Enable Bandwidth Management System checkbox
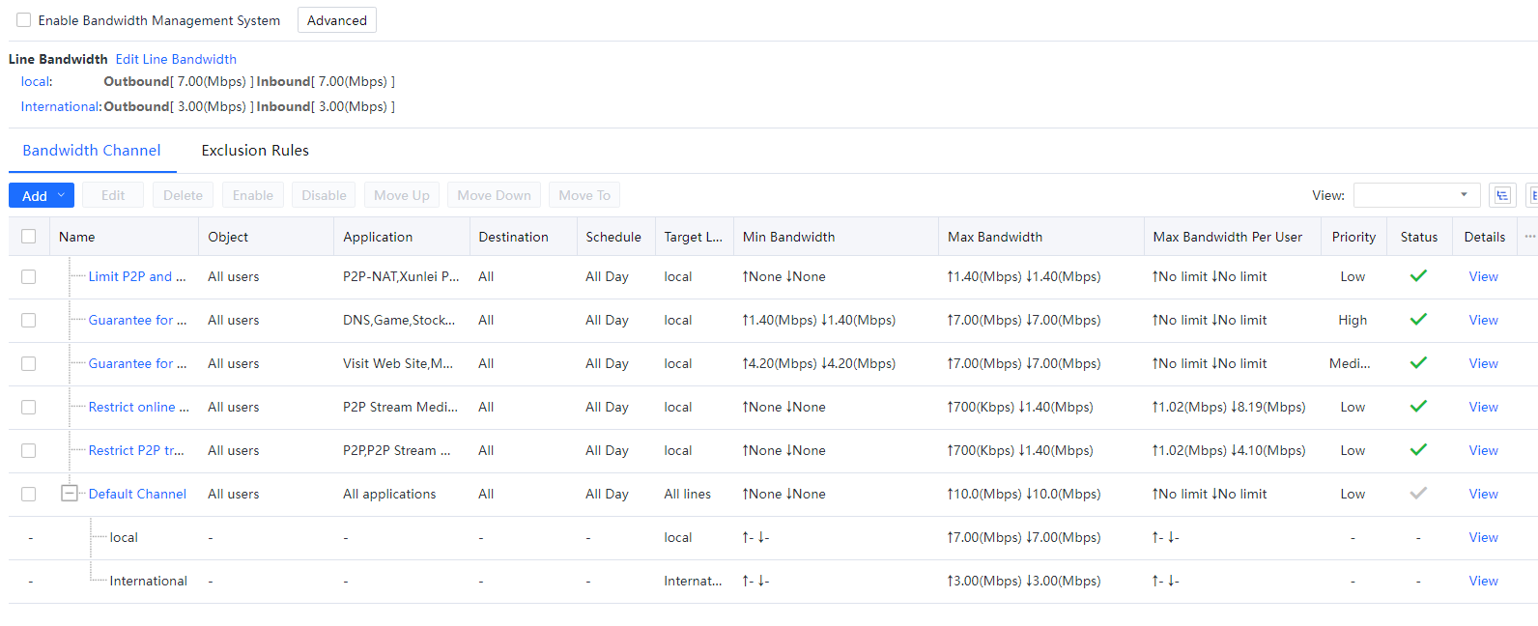The width and height of the screenshot is (1538, 626). point(24,20)
